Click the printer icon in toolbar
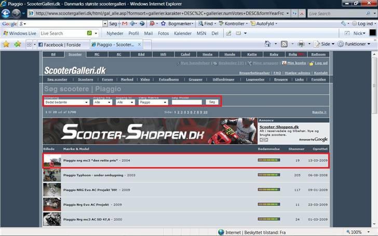 (x=301, y=45)
